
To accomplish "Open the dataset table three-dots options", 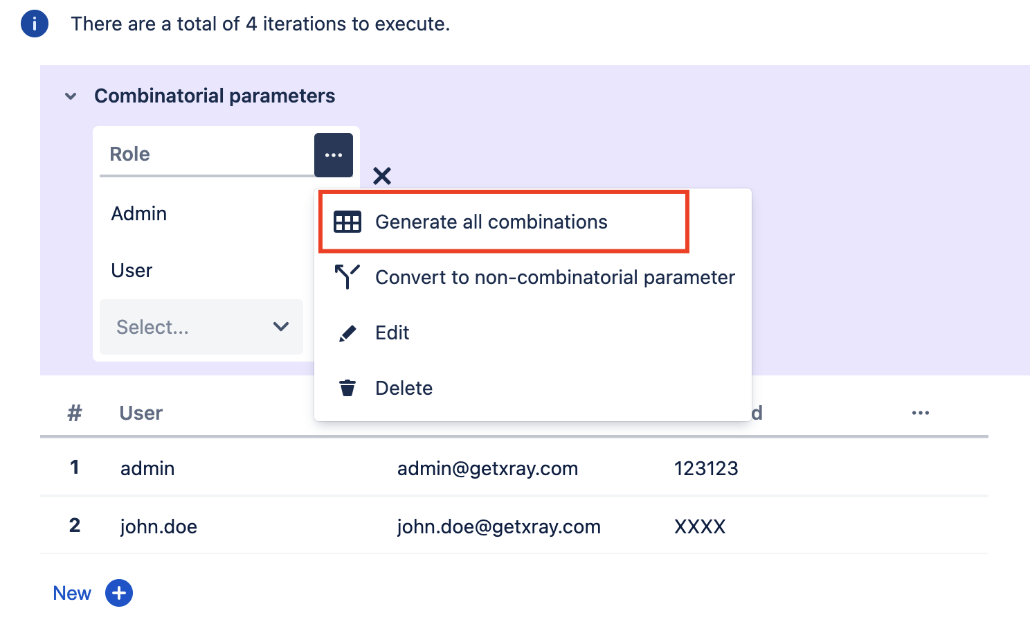I will pyautogui.click(x=921, y=413).
